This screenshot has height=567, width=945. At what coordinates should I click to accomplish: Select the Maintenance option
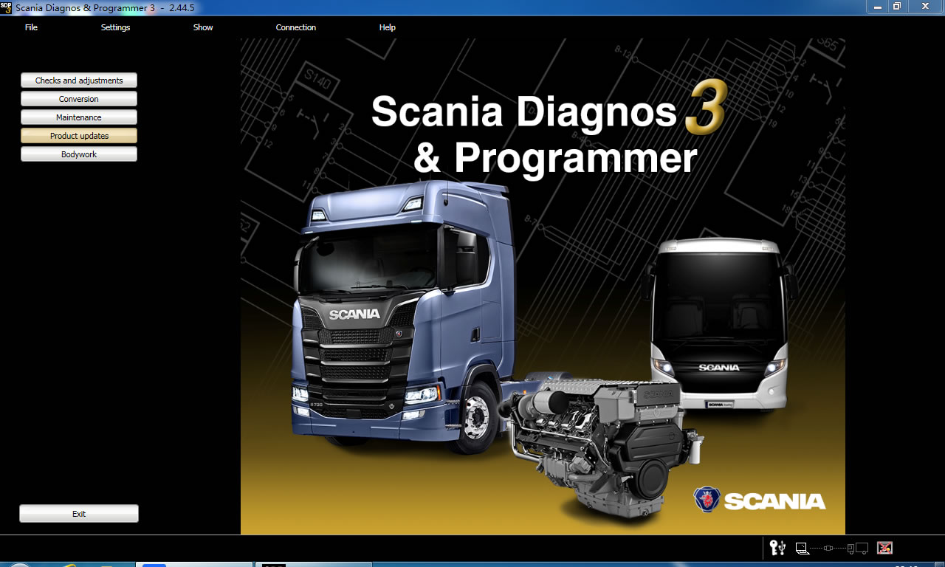78,117
